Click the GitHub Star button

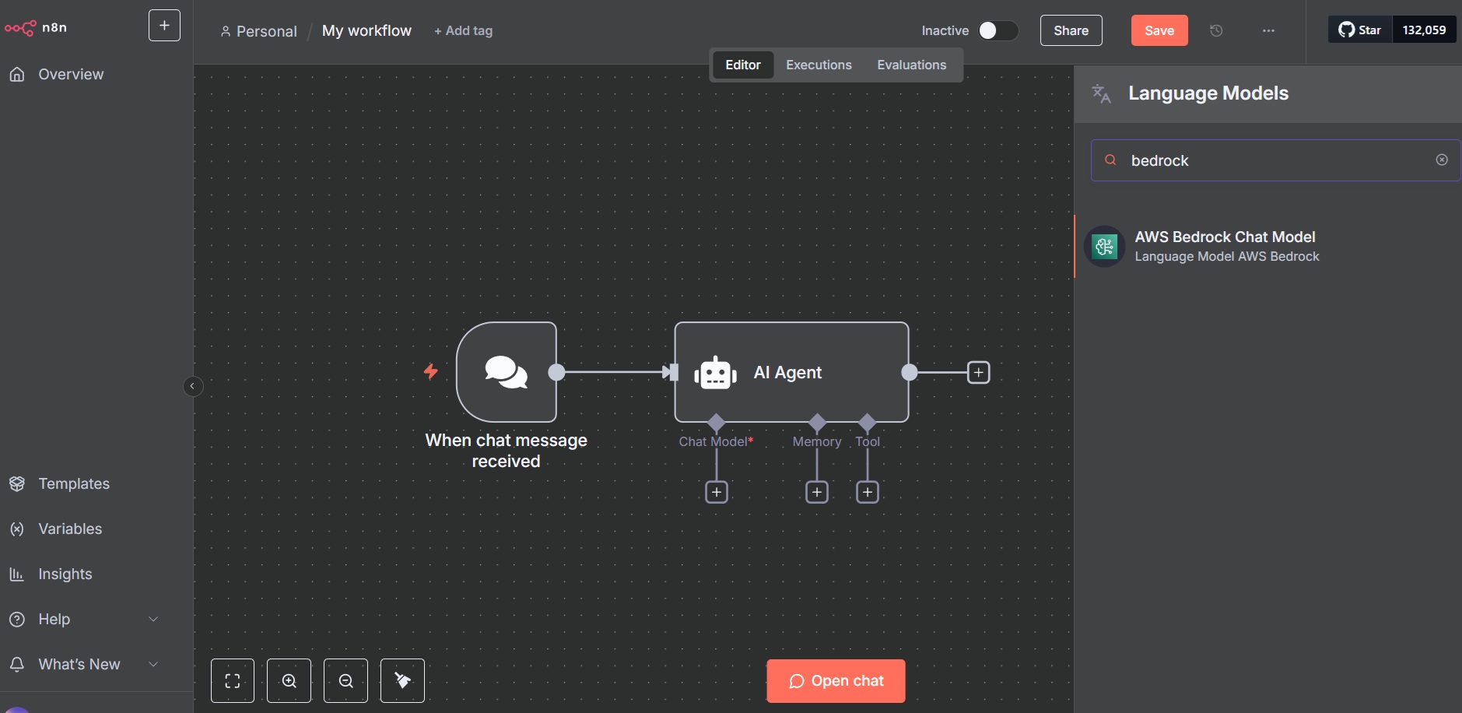point(1360,30)
